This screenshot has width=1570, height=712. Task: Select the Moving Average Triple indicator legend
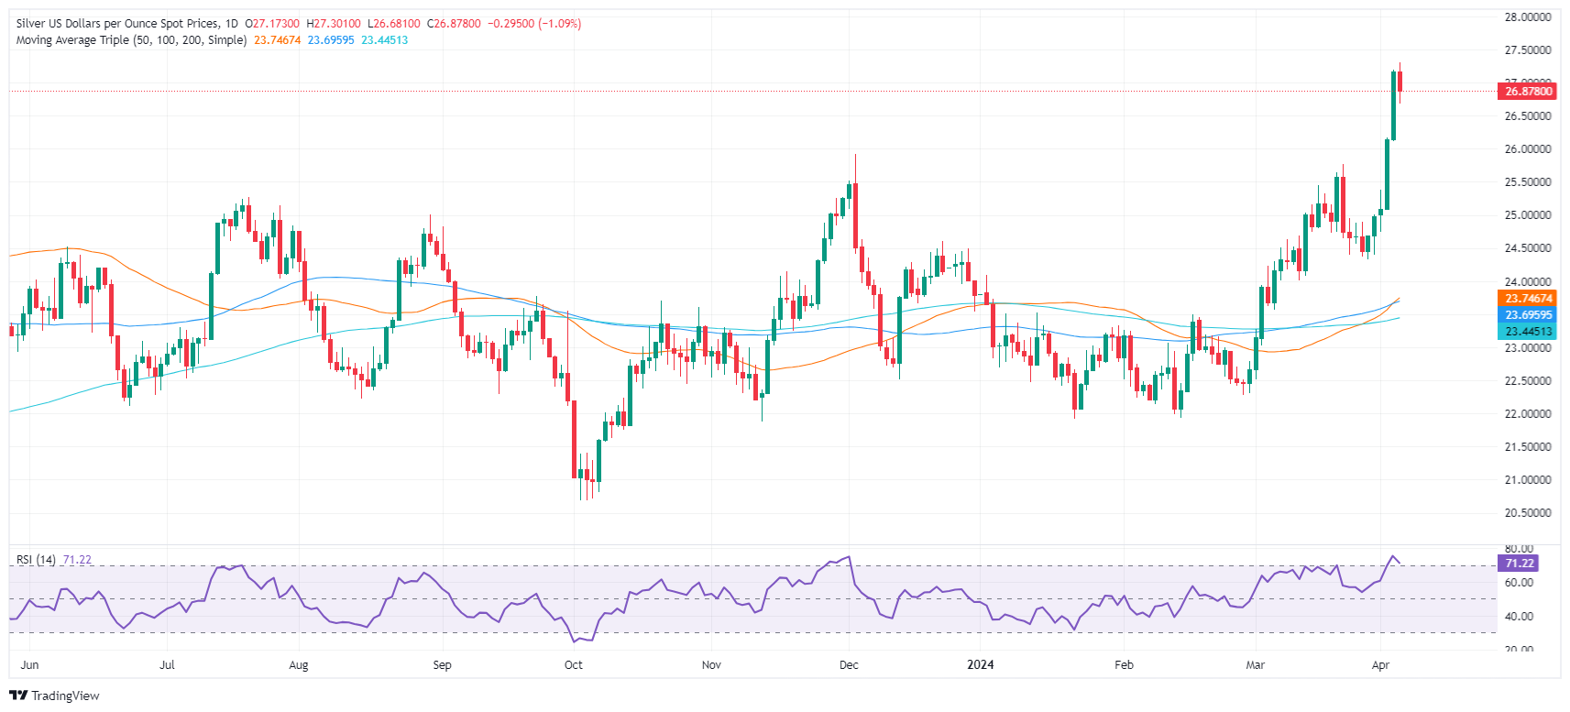tap(131, 40)
